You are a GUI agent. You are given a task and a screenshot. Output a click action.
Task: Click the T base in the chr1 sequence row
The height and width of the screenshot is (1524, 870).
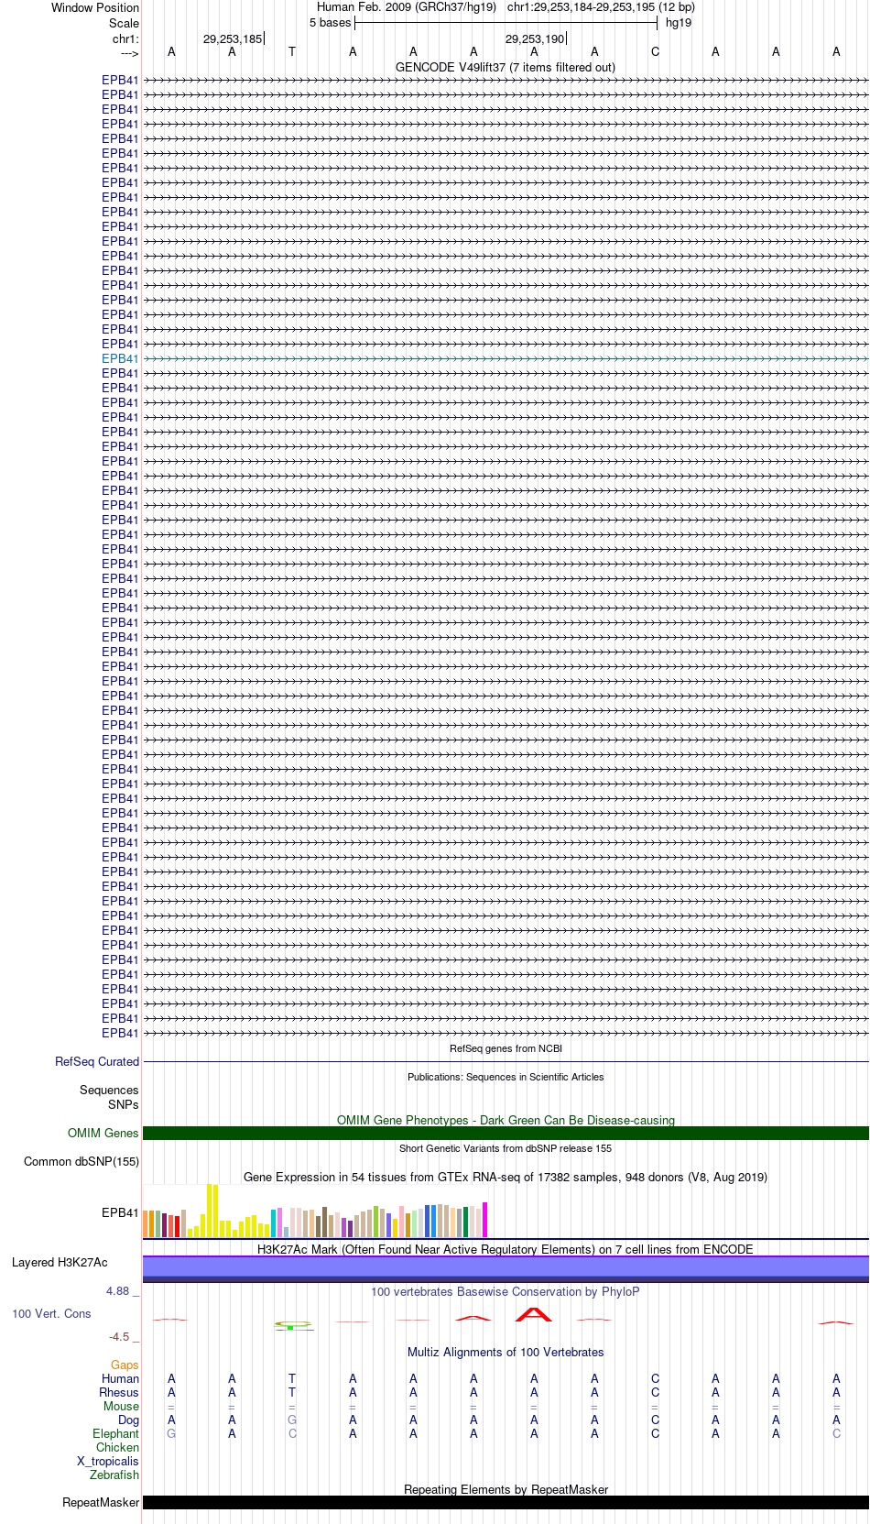(292, 51)
